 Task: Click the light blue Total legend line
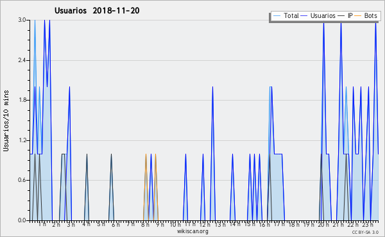click(x=277, y=16)
